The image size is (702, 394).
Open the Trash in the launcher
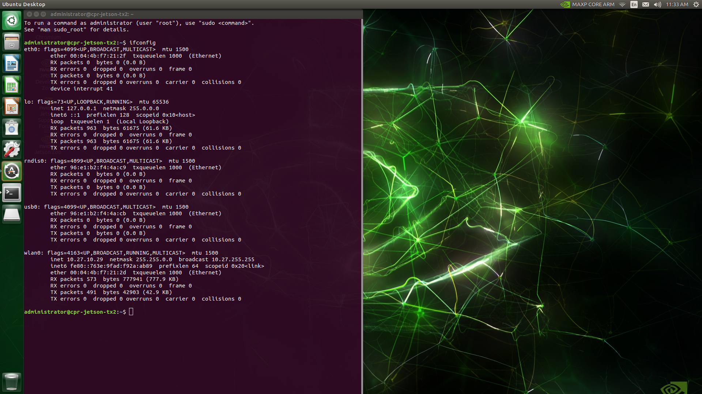pos(12,382)
